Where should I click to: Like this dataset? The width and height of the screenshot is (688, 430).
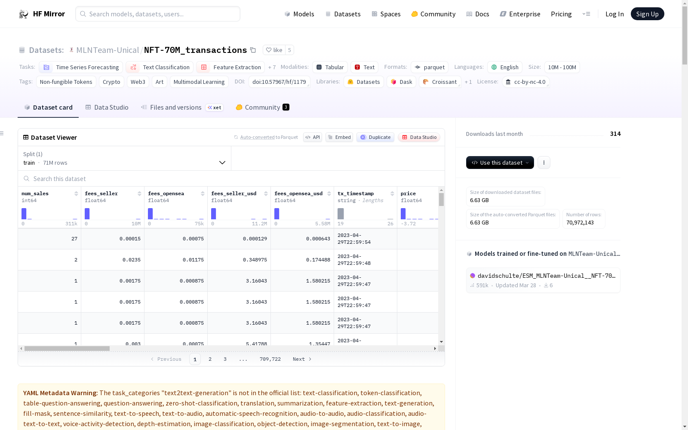click(x=274, y=50)
